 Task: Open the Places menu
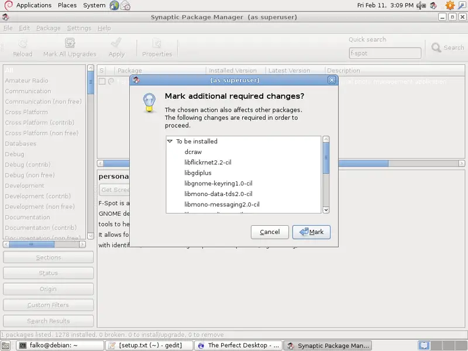tap(67, 5)
